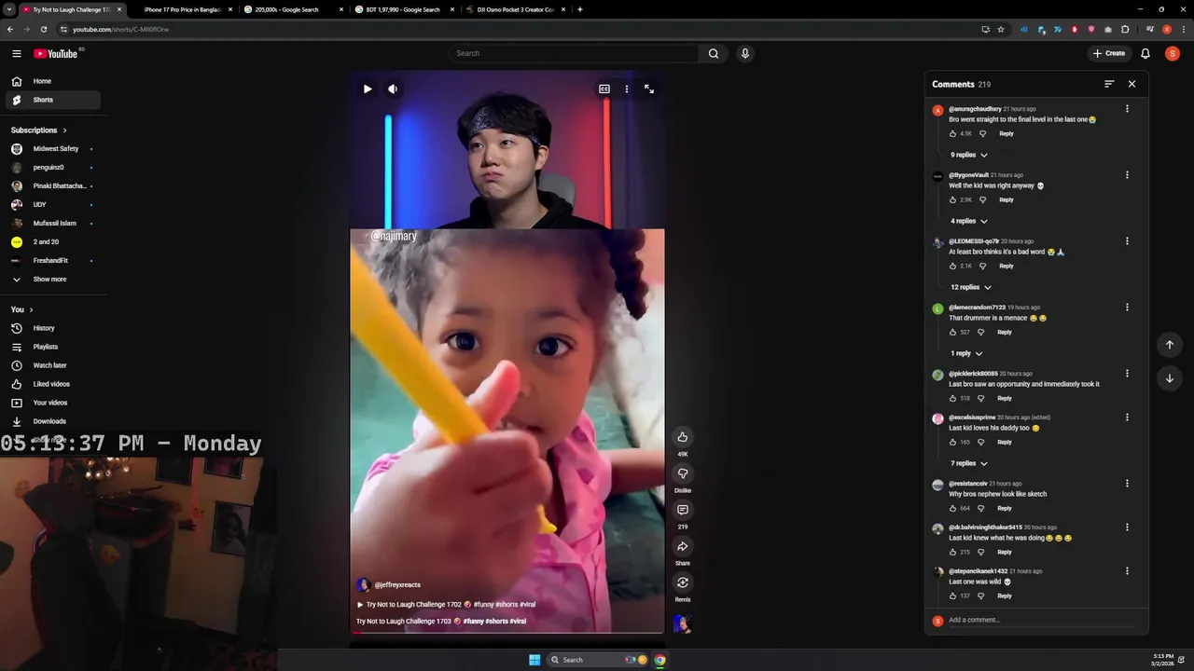Close the Comments panel

click(x=1132, y=84)
